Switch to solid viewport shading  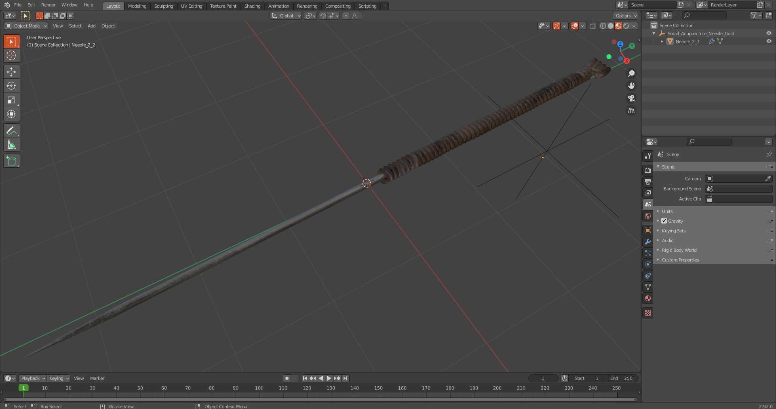[x=610, y=26]
